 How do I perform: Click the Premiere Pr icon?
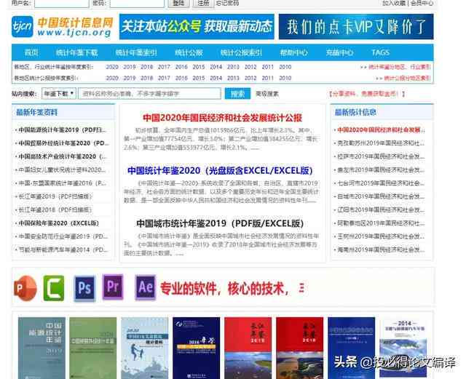pyautogui.click(x=113, y=287)
